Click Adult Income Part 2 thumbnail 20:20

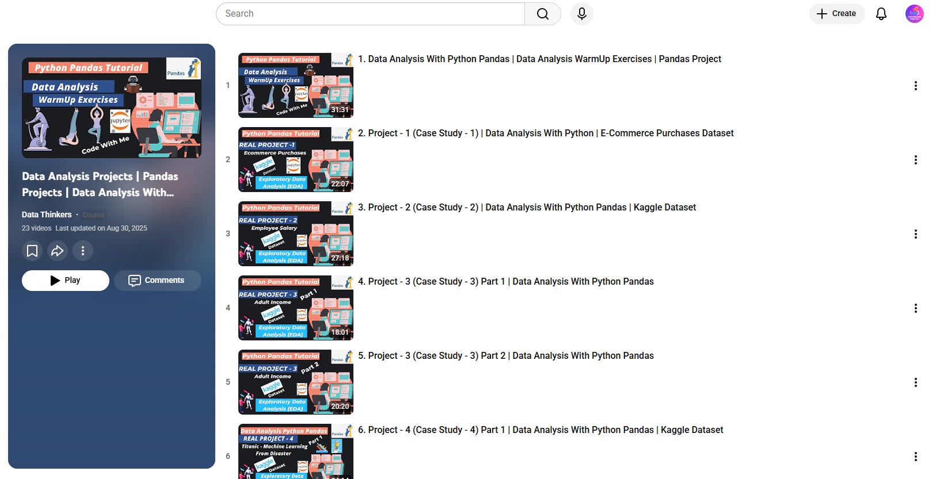coord(296,382)
